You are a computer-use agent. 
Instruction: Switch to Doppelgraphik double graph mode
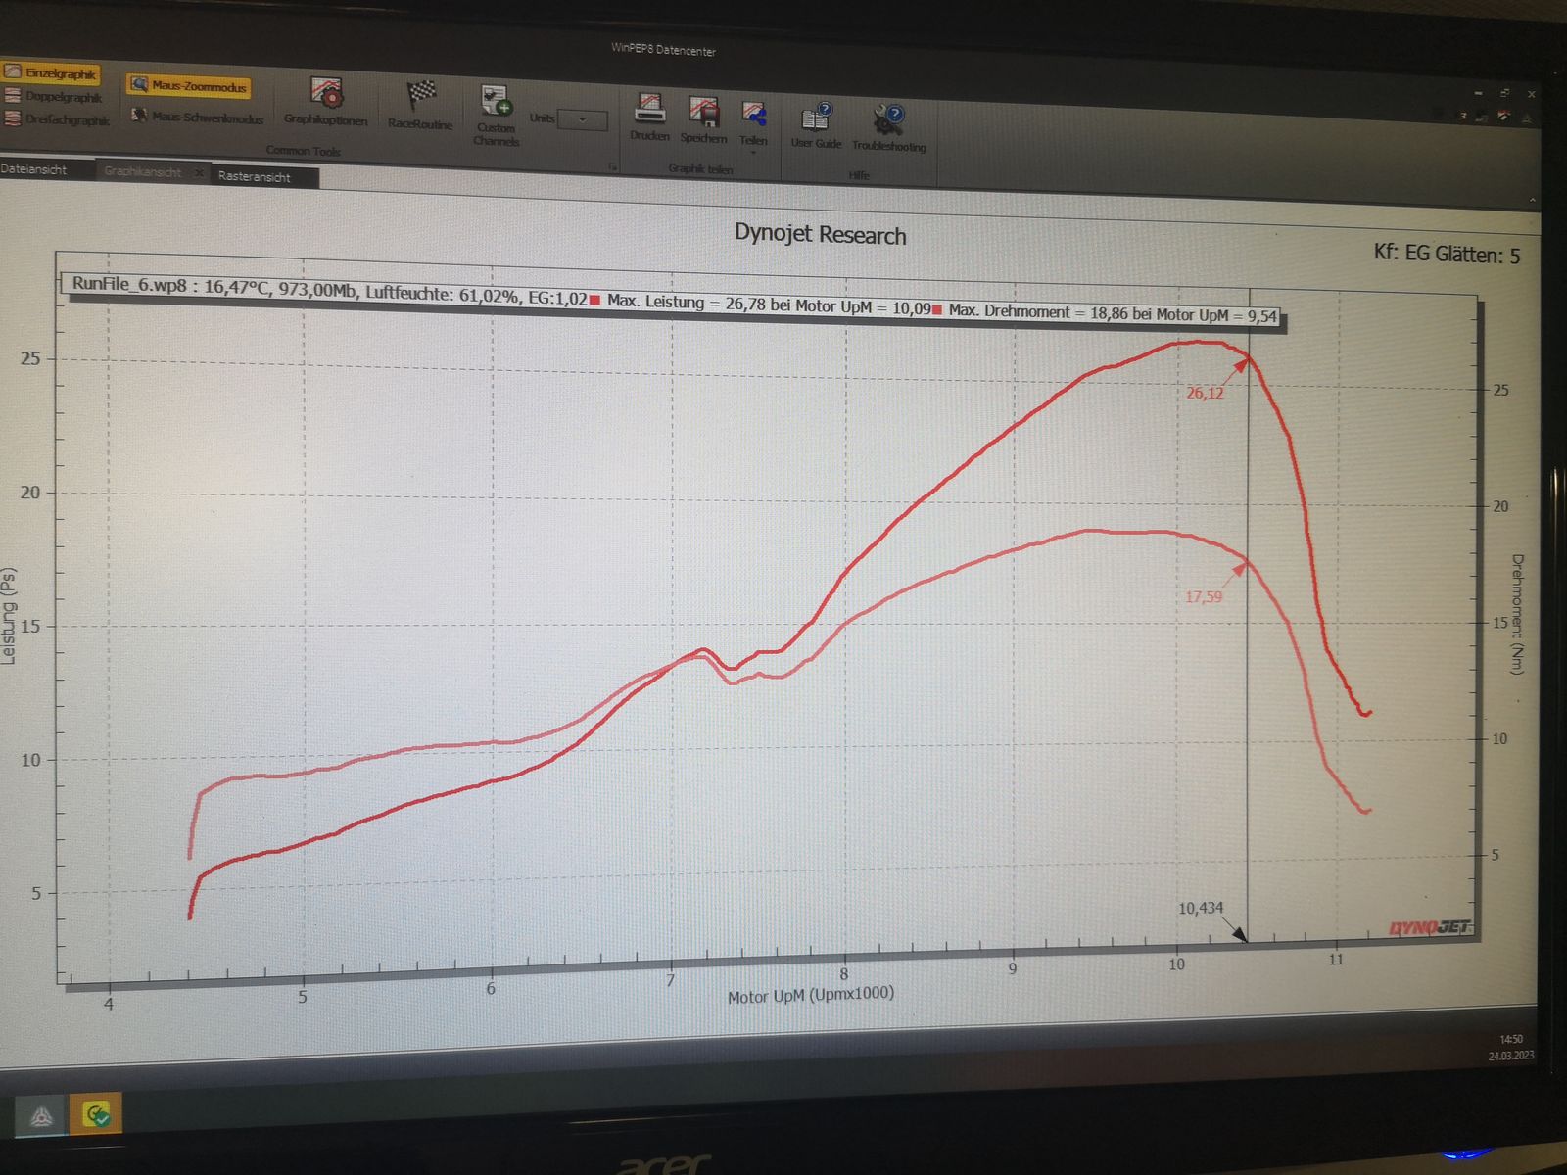pos(53,97)
